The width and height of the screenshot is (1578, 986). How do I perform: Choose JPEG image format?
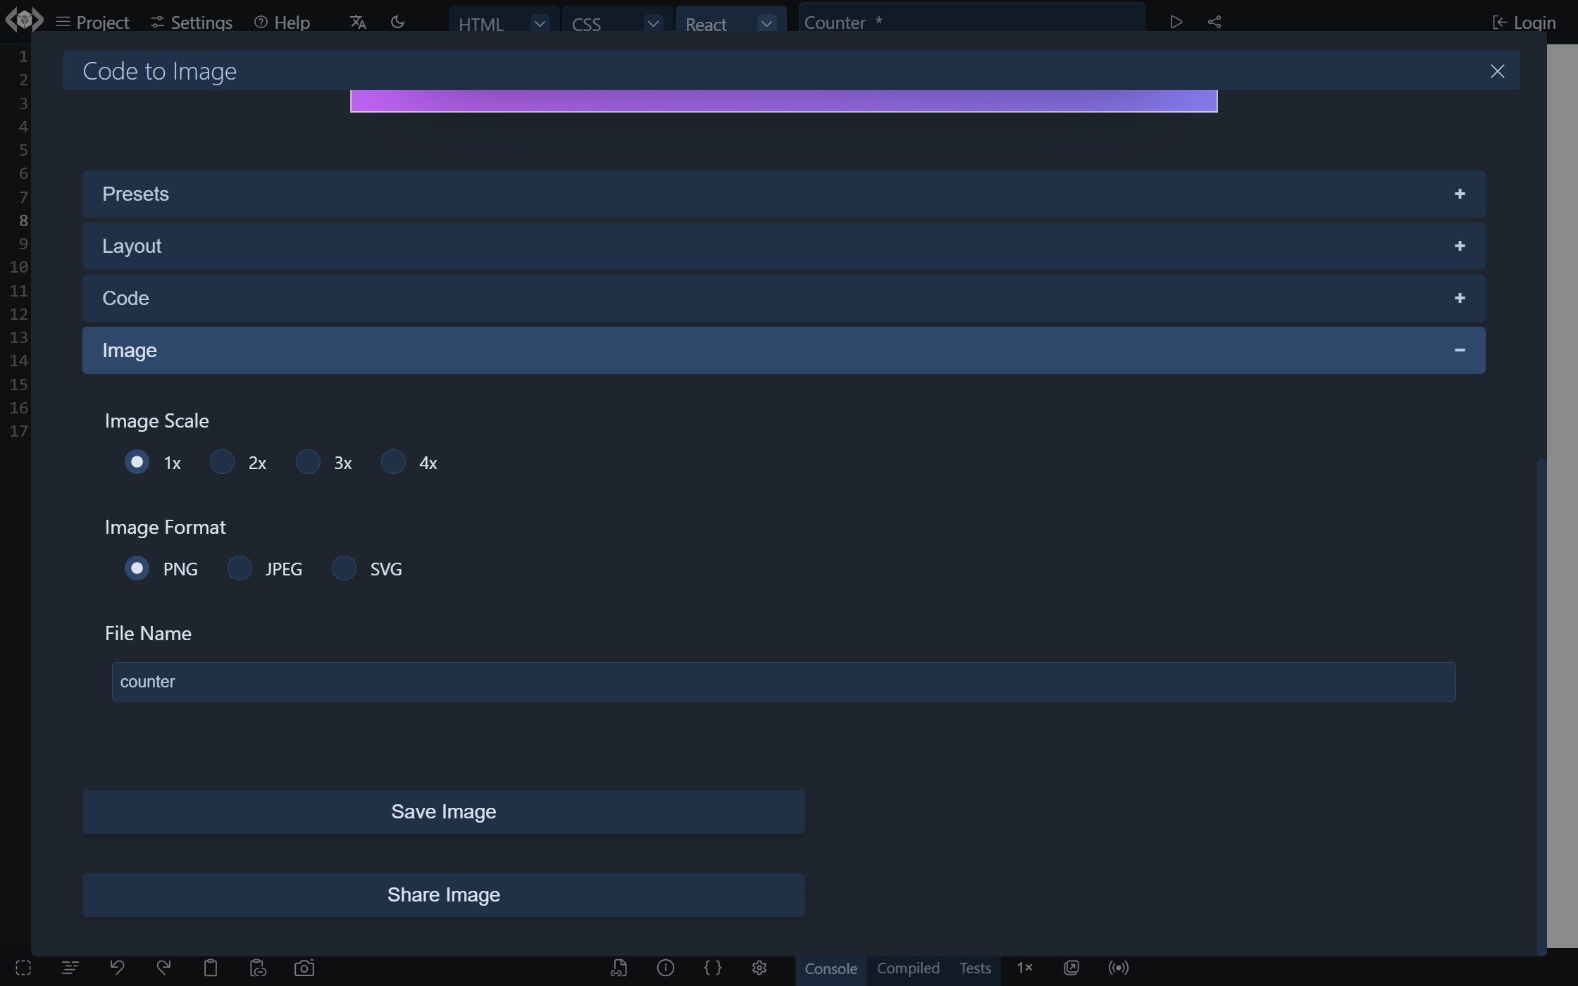tap(240, 569)
